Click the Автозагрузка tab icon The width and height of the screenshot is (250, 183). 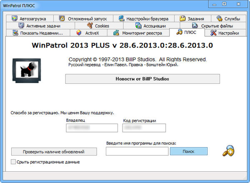click(15, 18)
